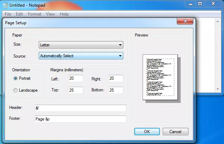This screenshot has height=144, width=224.
Task: Maximize the Notepad window
Action: pos(200,4)
